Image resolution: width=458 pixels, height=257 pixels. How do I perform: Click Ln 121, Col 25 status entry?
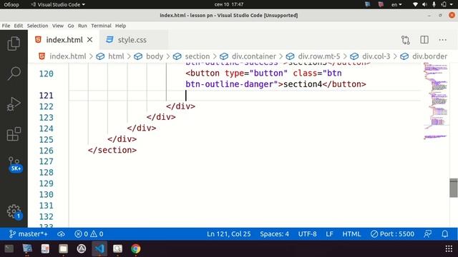pos(229,234)
